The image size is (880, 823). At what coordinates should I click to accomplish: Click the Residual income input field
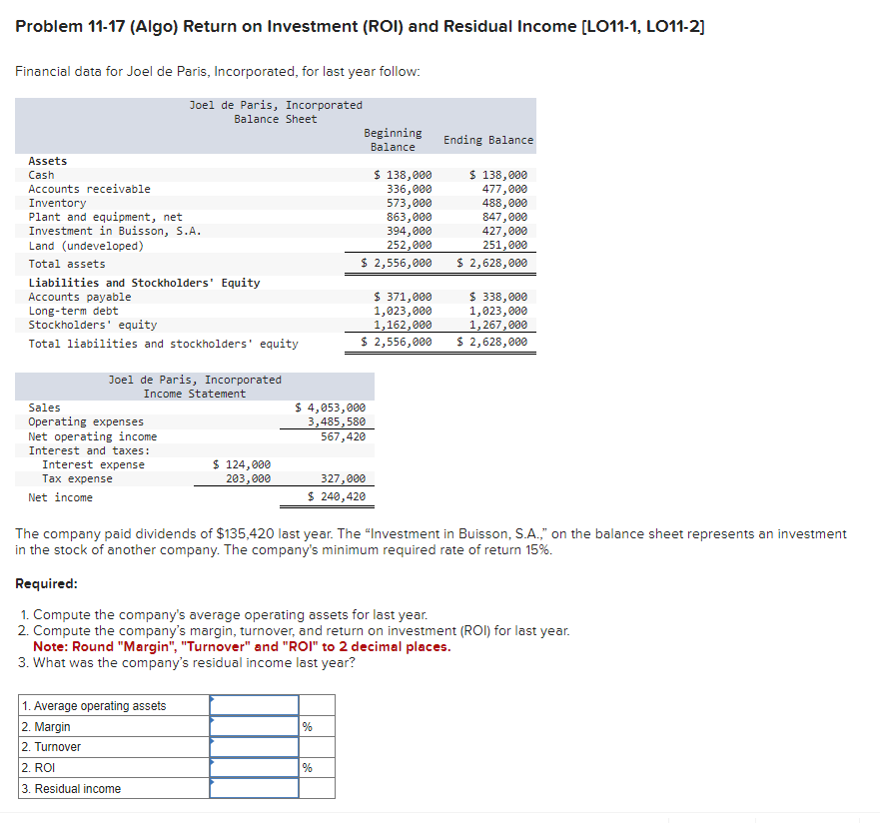tap(254, 788)
